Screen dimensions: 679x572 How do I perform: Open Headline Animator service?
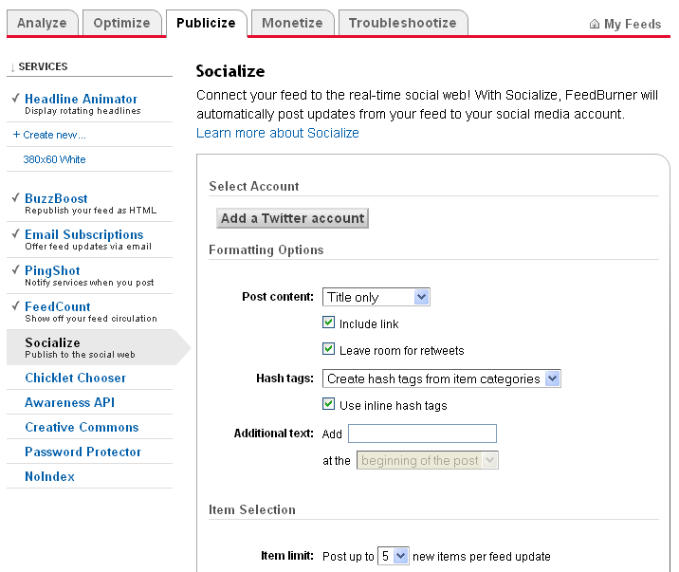point(81,99)
